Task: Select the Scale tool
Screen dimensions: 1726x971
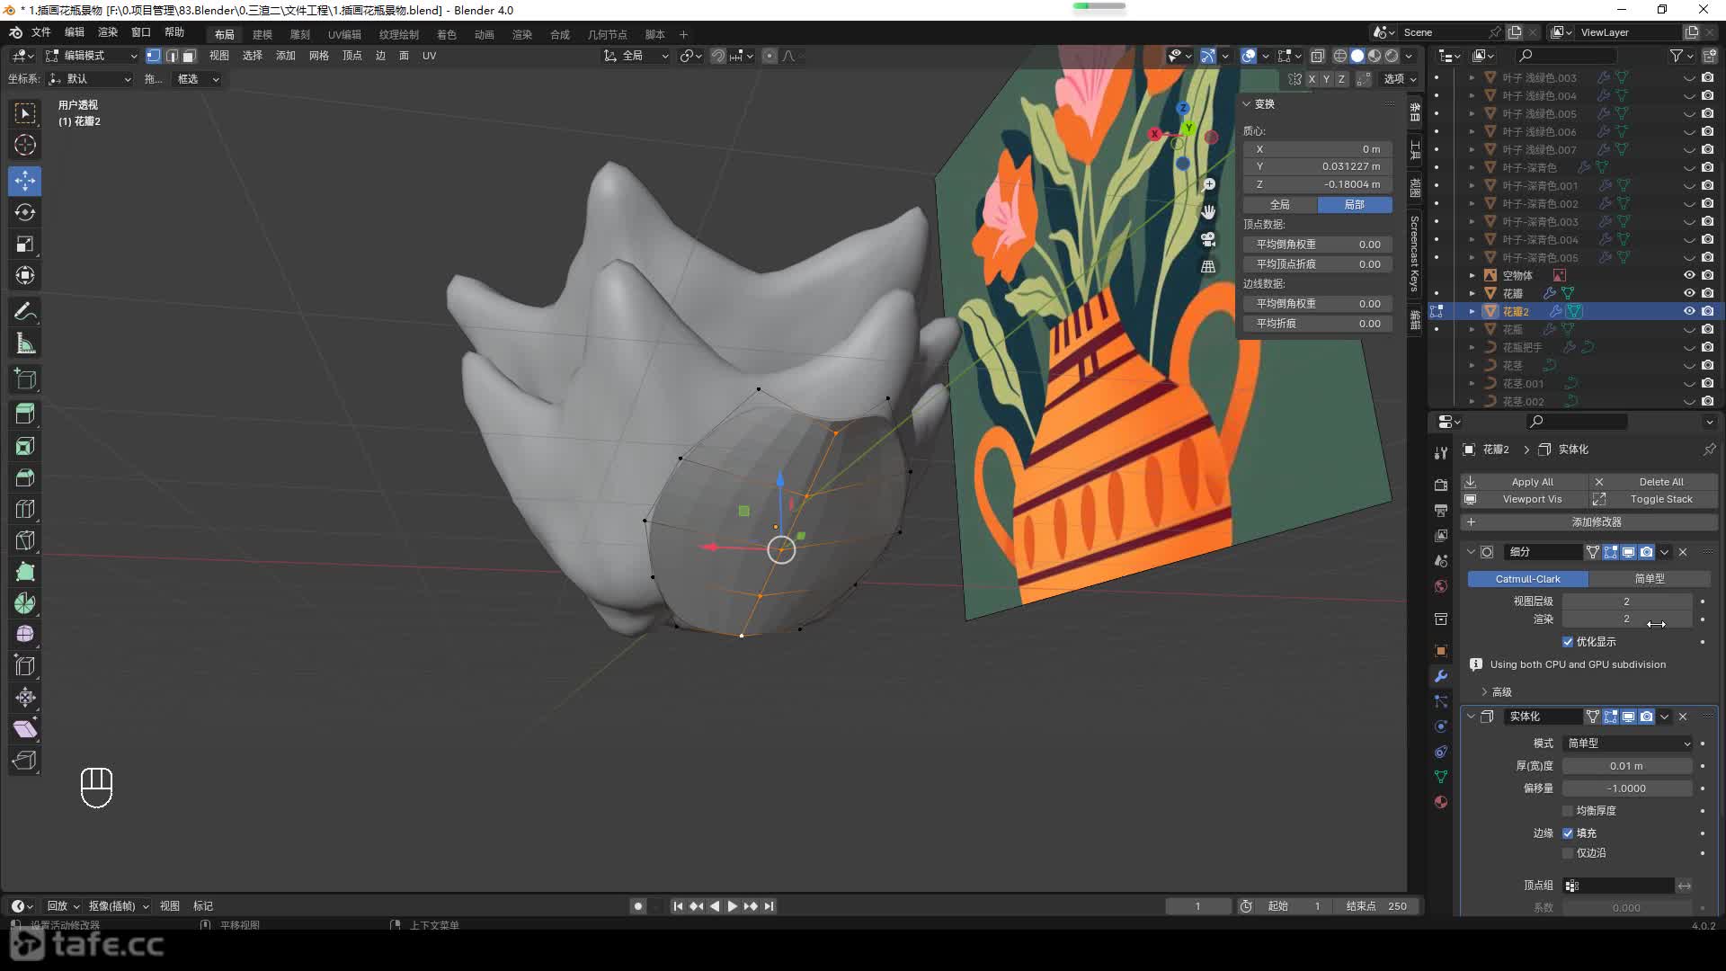Action: click(25, 245)
